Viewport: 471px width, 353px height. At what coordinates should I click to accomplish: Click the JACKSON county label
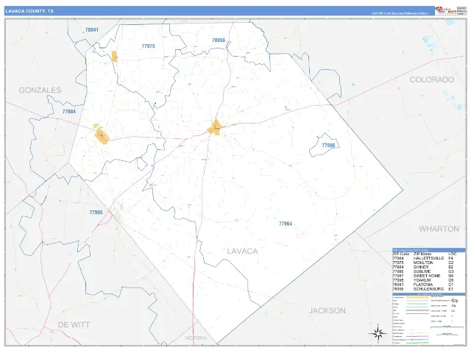tap(327, 310)
